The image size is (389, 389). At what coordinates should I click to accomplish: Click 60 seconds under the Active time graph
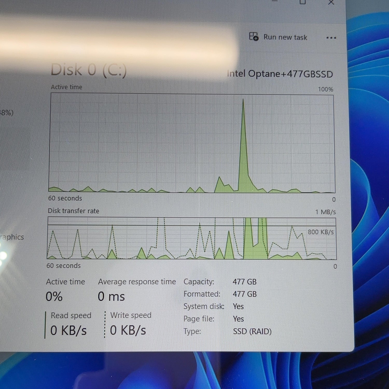[65, 198]
